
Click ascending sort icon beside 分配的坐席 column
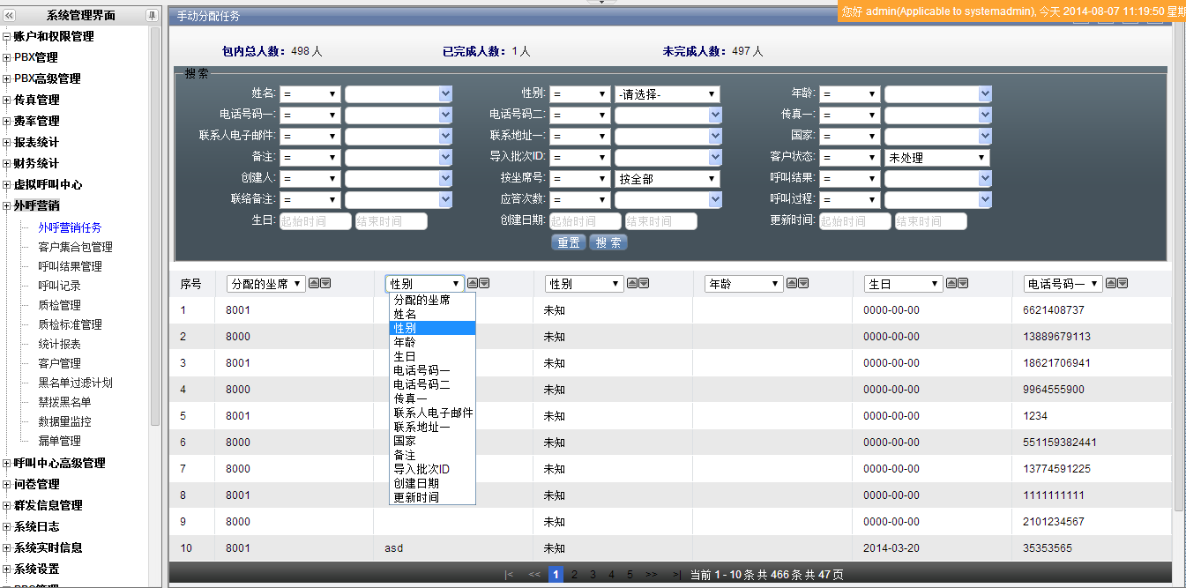click(313, 284)
